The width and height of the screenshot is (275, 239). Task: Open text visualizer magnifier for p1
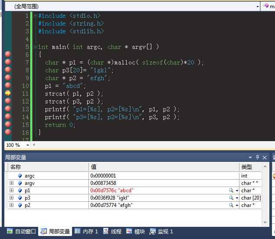coord(231,191)
